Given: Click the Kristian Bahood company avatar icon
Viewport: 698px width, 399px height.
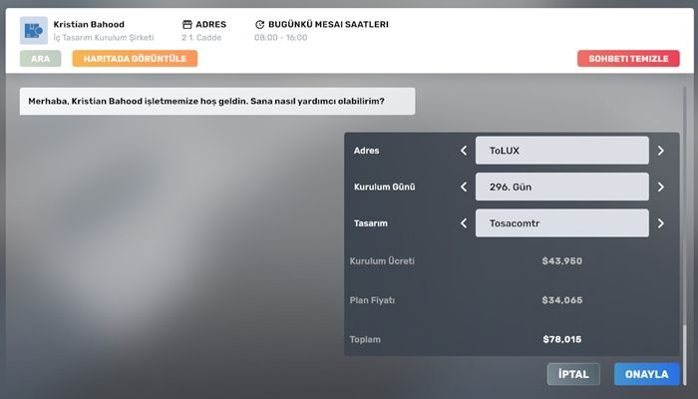Looking at the screenshot, I should click(x=34, y=30).
